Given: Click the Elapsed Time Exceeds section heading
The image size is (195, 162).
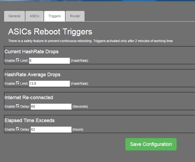Looking at the screenshot, I should [30, 120].
